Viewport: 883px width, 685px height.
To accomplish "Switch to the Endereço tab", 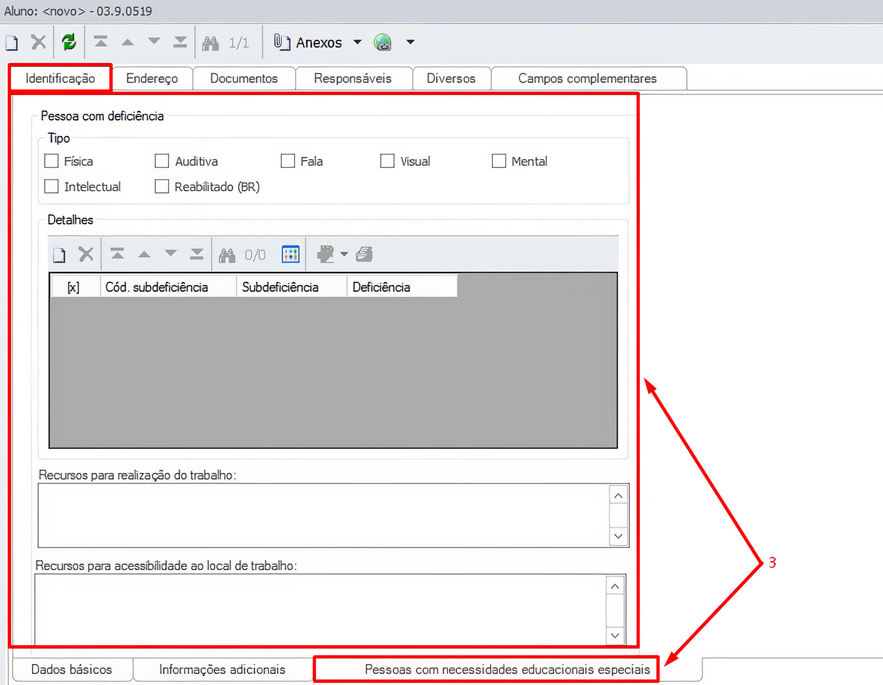I will point(152,78).
